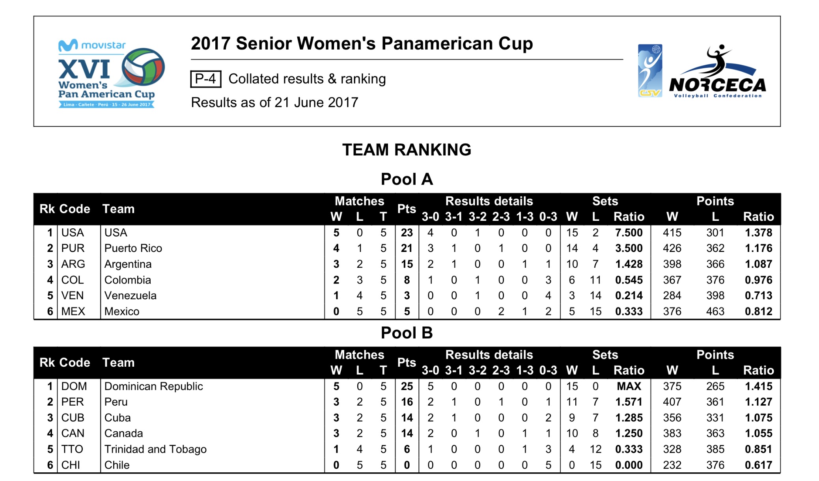Viewport: 819px width, 481px height.
Task: Click the Pool A Results details header
Action: tap(489, 201)
